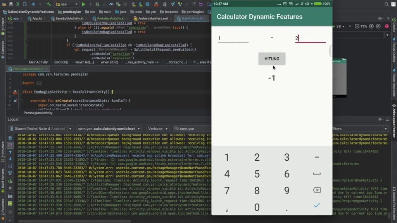Tap key 8 on the phone keypad
397x223 pixels.
point(257,190)
